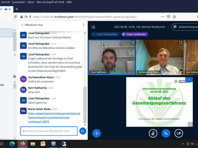Click the lock site security icon

pyautogui.click(x=21, y=17)
